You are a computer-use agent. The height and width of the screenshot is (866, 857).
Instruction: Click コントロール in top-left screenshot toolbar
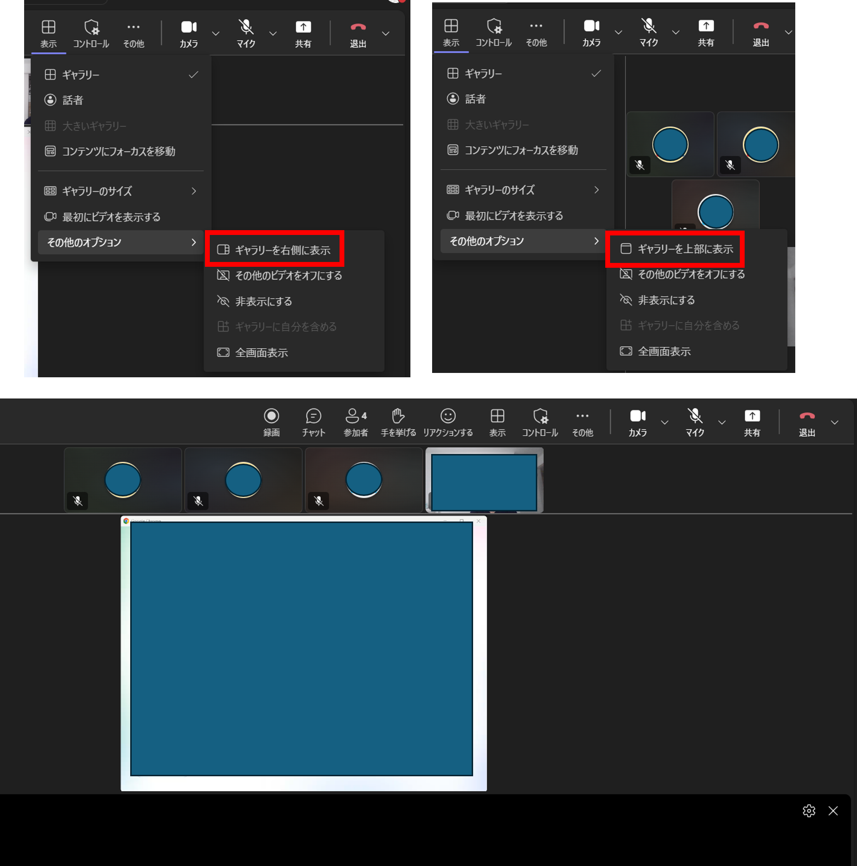click(x=91, y=33)
